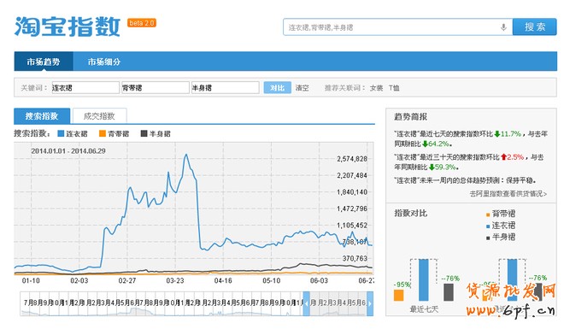Click the blue bar in 最近七天 chart
The height and width of the screenshot is (329, 564).
[x=424, y=279]
